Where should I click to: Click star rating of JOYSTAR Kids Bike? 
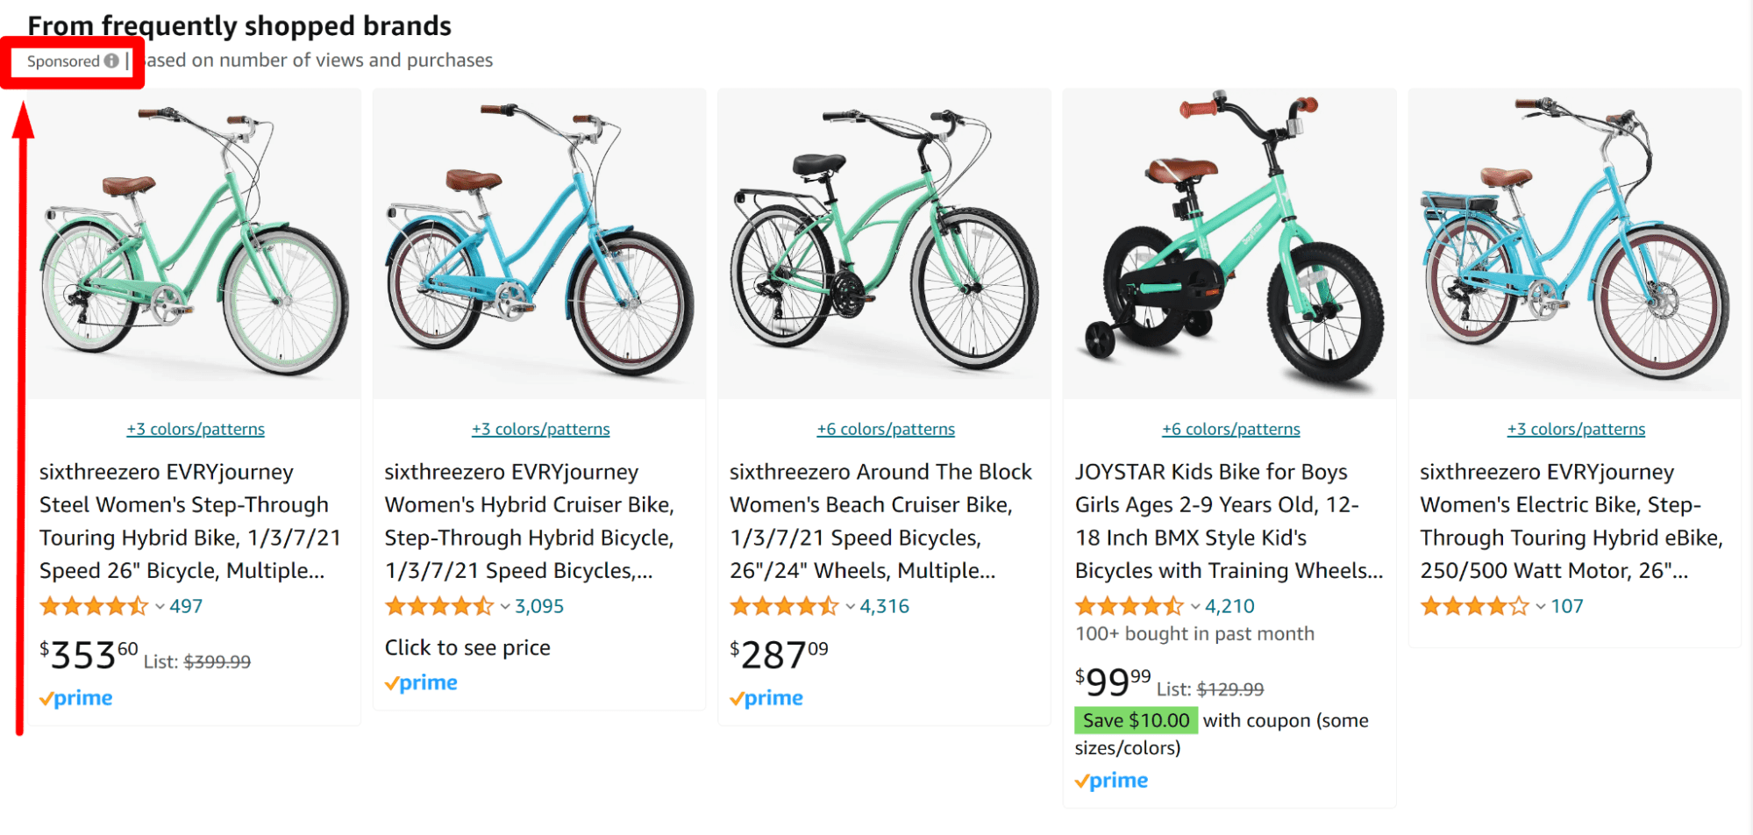coord(1129,606)
